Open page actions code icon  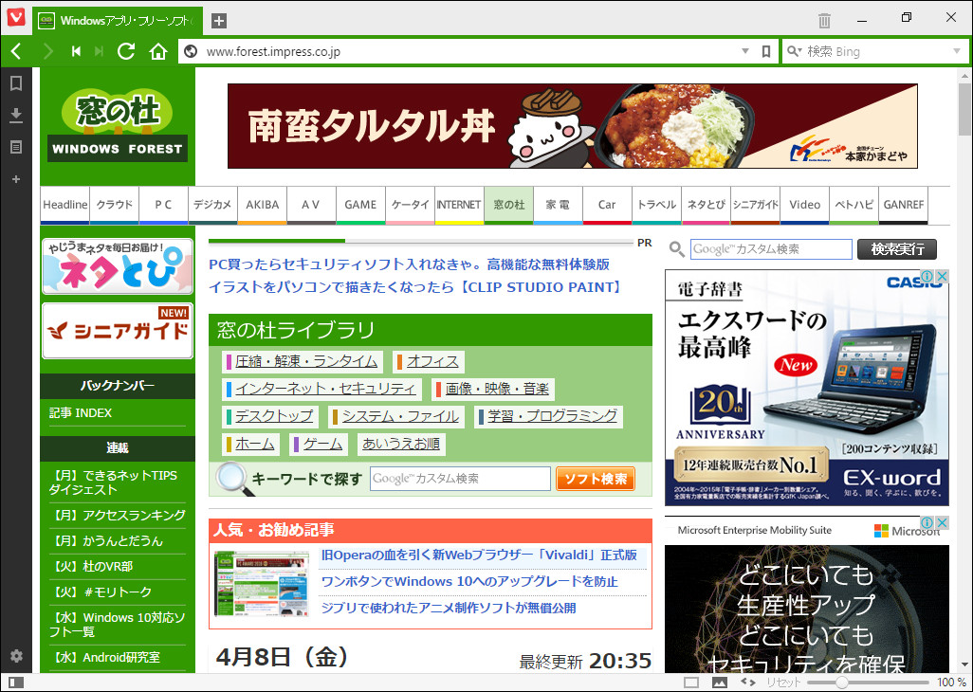point(747,683)
